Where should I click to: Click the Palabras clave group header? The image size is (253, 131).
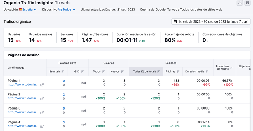[67, 63]
